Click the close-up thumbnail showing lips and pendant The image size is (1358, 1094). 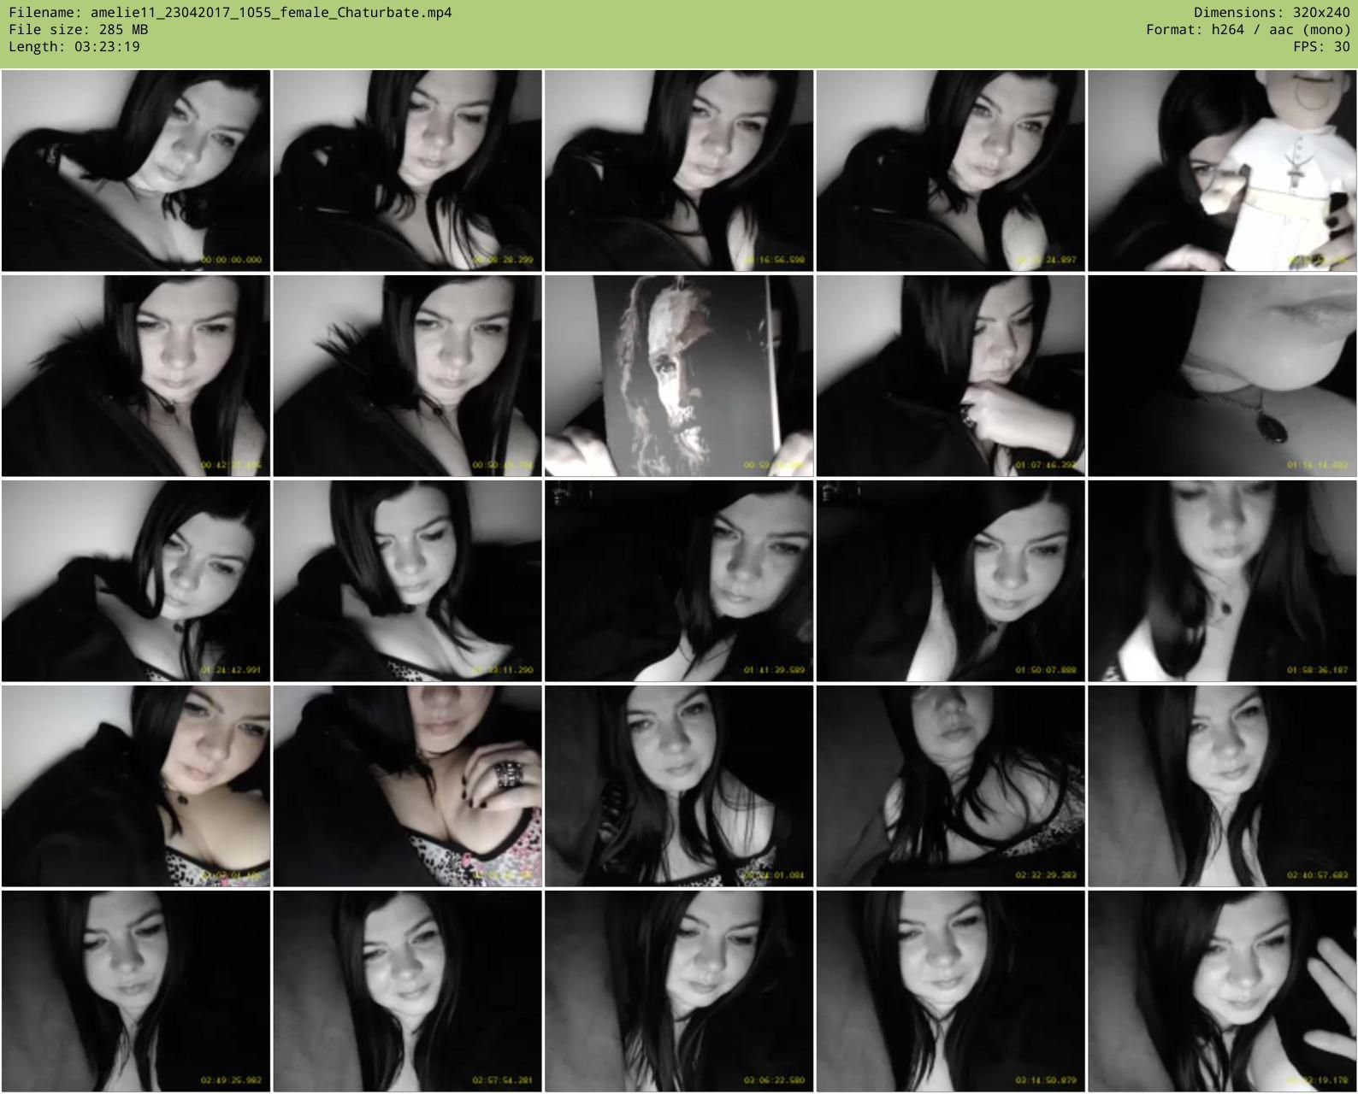[x=1222, y=376]
